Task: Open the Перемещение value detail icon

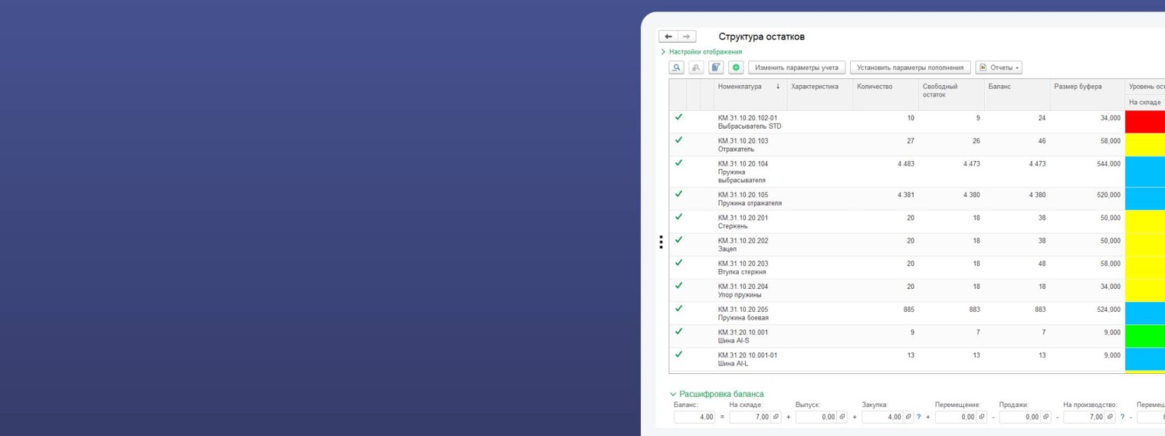Action: point(982,417)
